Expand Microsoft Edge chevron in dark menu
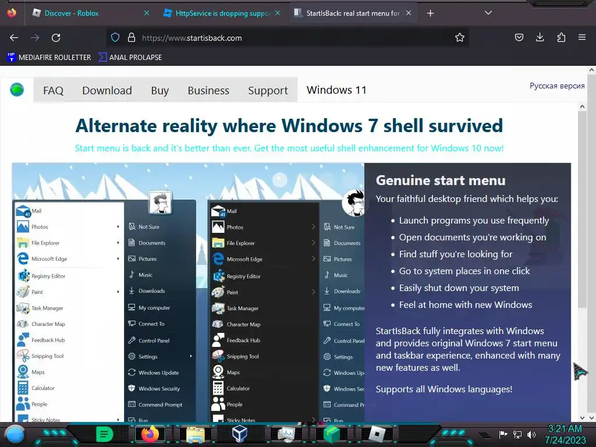Screen dimensions: 596x447 pyautogui.click(x=313, y=259)
